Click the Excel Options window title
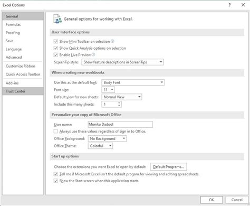The width and height of the screenshot is (250, 206). coord(14,5)
